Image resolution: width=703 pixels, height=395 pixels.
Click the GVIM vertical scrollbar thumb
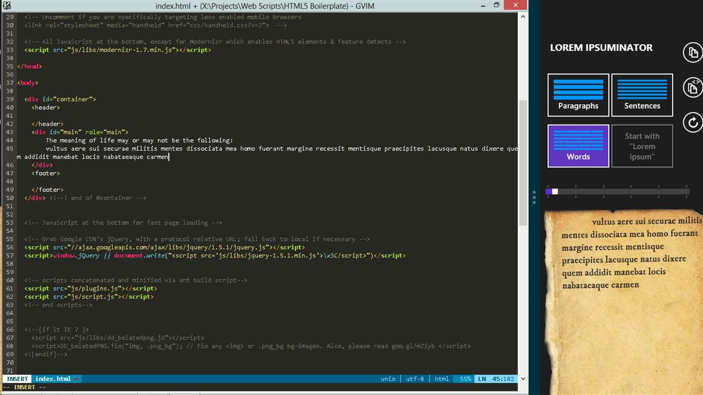coord(523,163)
